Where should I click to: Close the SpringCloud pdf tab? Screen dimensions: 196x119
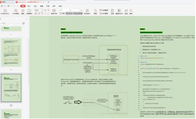pyautogui.click(x=44, y=2)
